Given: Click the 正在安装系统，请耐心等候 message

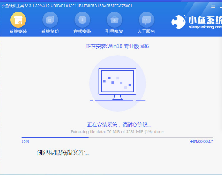Looking at the screenshot, I should (x=119, y=125).
